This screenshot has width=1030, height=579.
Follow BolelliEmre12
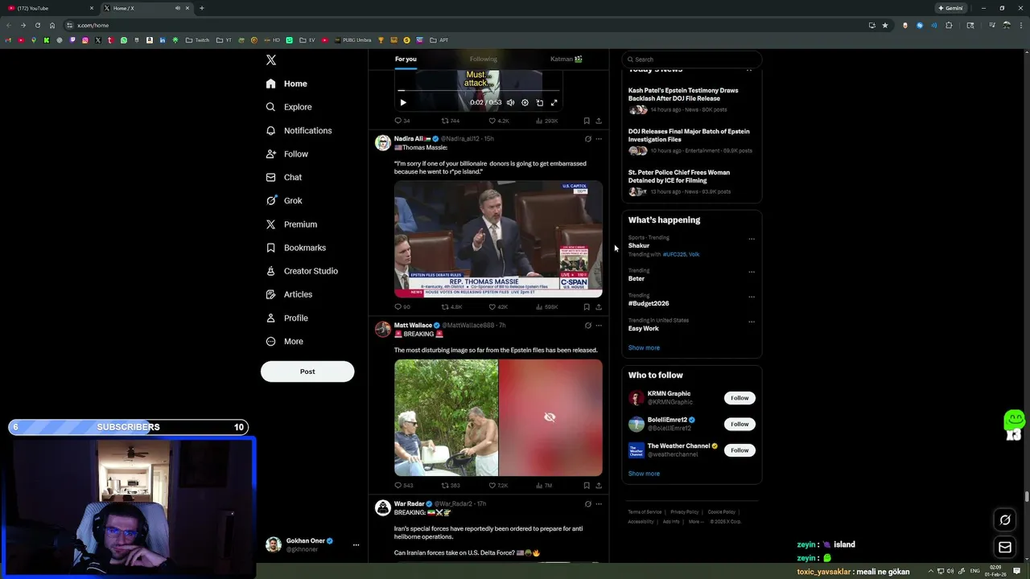(740, 424)
